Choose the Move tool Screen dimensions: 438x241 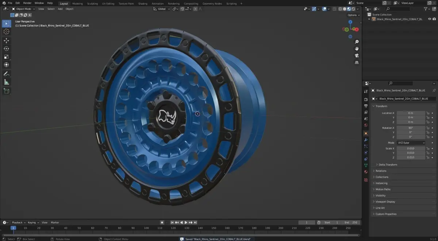click(6, 41)
